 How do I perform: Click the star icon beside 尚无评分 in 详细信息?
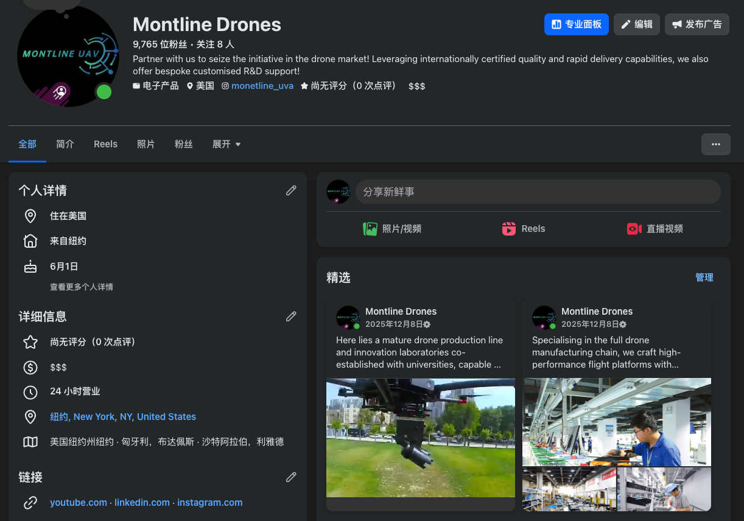(30, 342)
